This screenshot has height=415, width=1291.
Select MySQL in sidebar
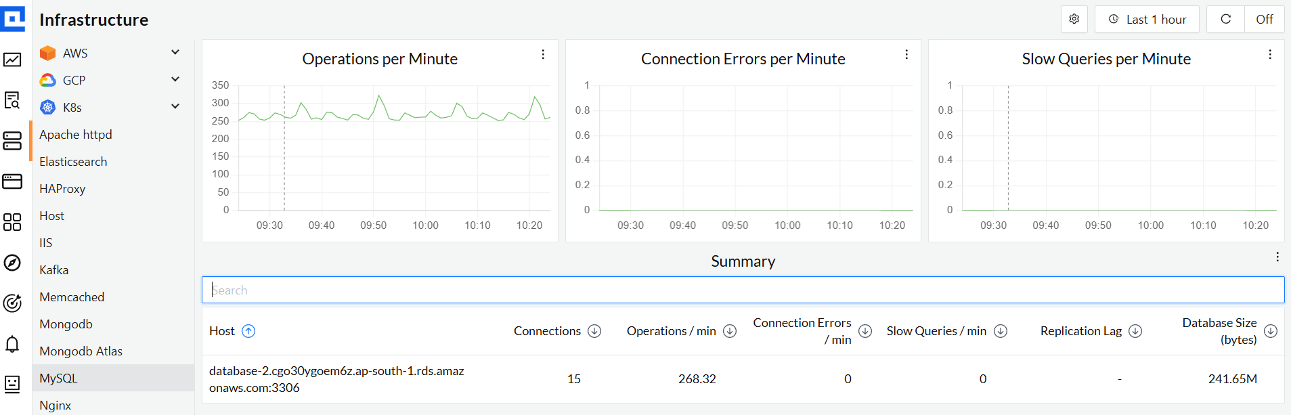(113, 378)
